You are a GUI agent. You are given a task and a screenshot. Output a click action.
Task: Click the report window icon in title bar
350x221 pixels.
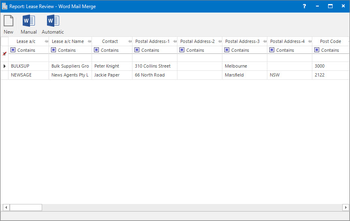(x=5, y=6)
